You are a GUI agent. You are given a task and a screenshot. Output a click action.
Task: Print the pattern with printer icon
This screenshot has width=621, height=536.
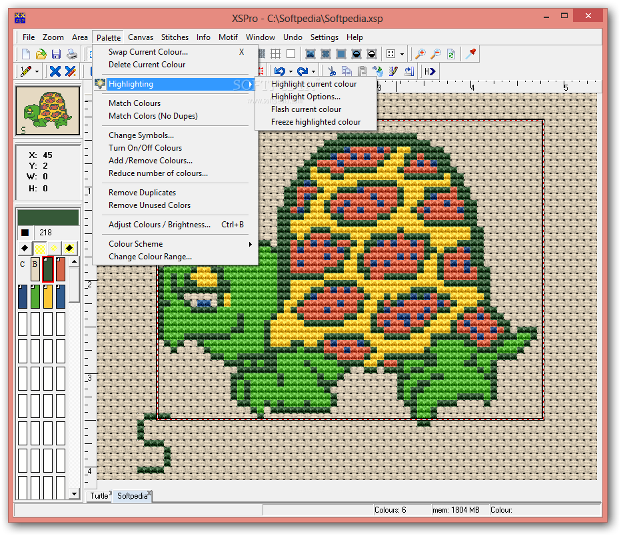pos(72,54)
